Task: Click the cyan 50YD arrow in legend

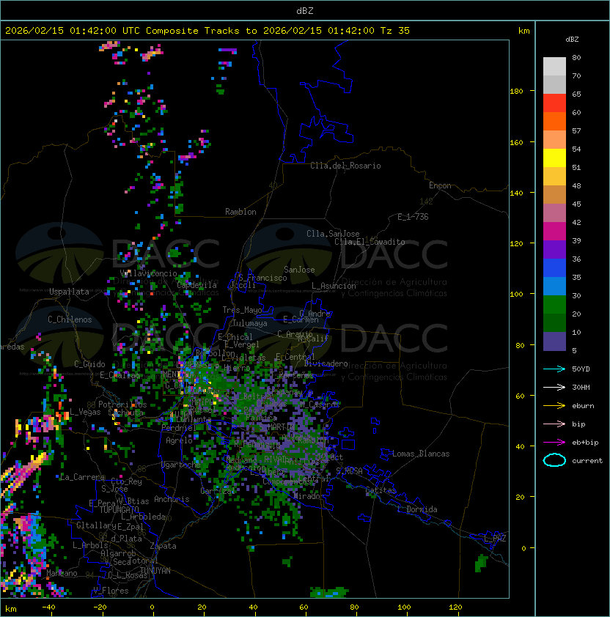Action: (554, 369)
